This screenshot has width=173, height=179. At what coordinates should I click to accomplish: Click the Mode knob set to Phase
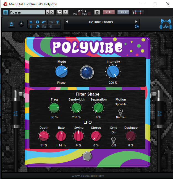tap(61, 72)
